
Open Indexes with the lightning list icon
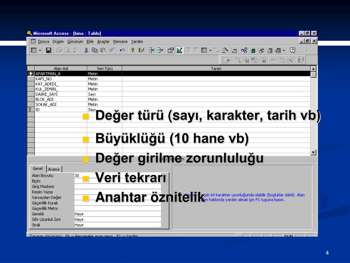point(141,50)
